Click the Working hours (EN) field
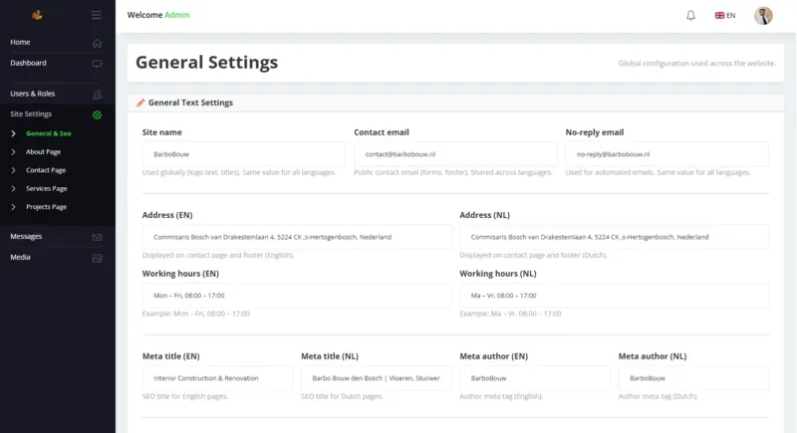Viewport: 797px width, 433px height. [297, 295]
